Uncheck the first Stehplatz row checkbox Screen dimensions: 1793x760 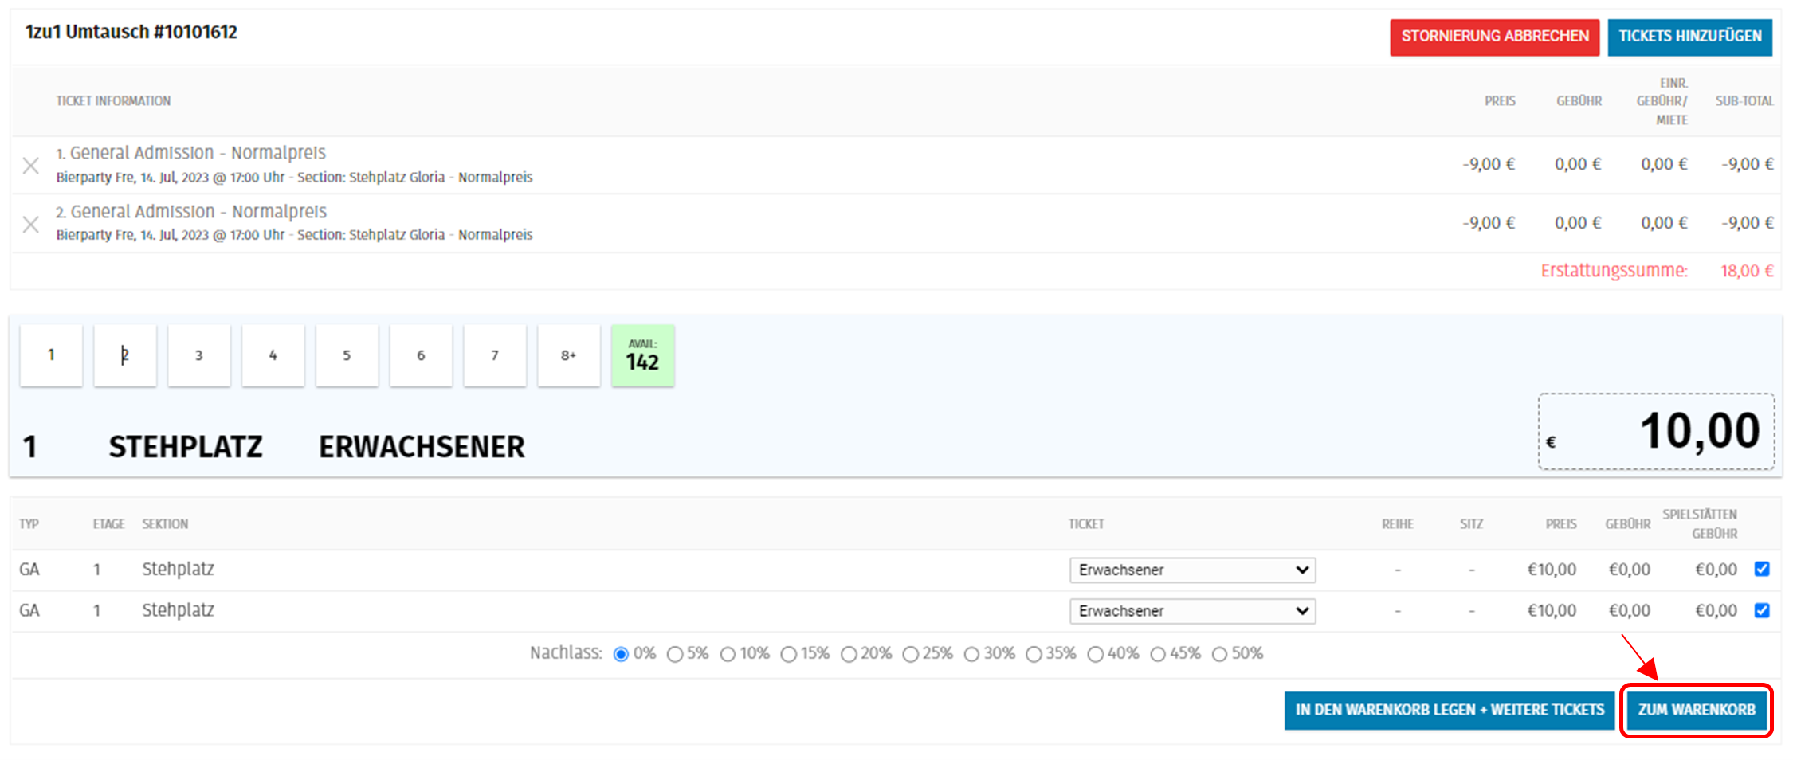tap(1762, 569)
